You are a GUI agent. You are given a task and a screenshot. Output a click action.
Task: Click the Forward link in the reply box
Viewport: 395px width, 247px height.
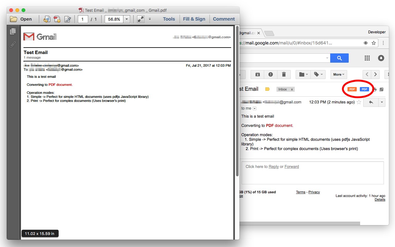(x=292, y=166)
